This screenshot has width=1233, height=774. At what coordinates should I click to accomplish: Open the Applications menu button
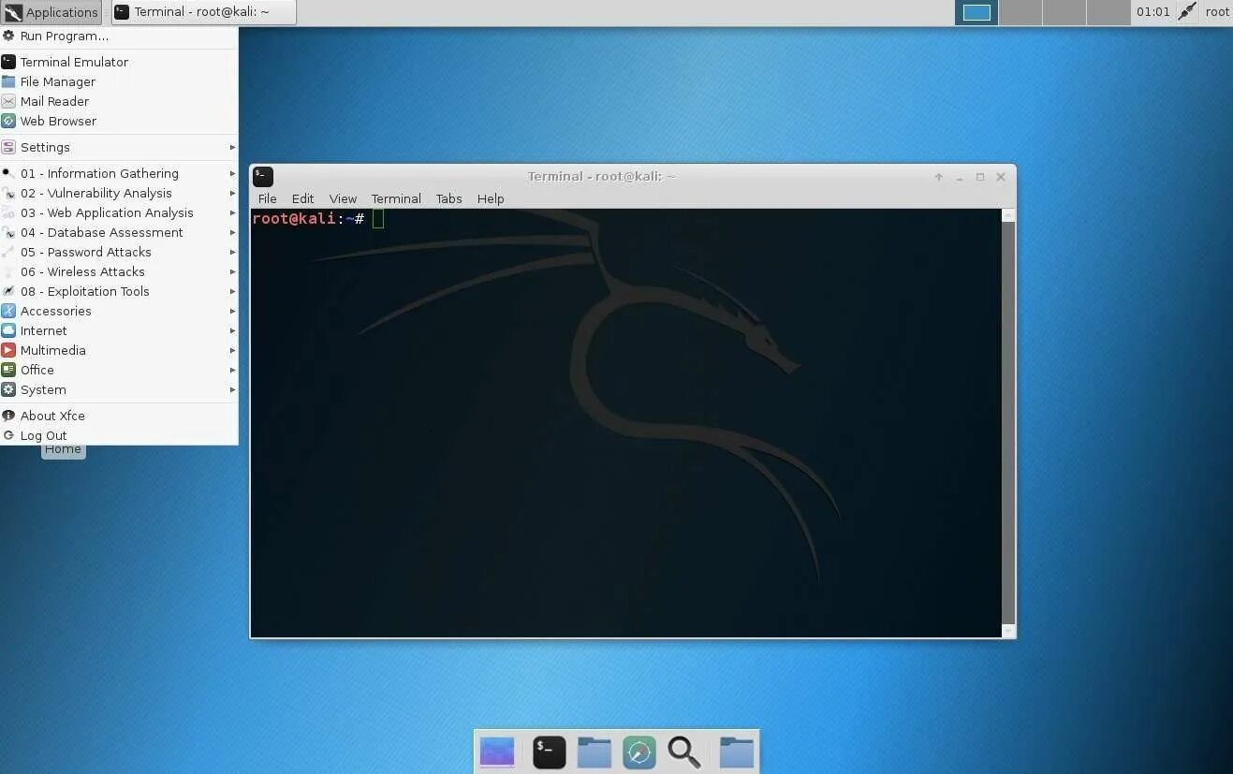click(51, 12)
